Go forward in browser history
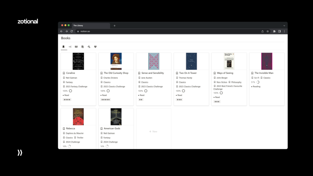This screenshot has height=176, width=313. pos(66,31)
